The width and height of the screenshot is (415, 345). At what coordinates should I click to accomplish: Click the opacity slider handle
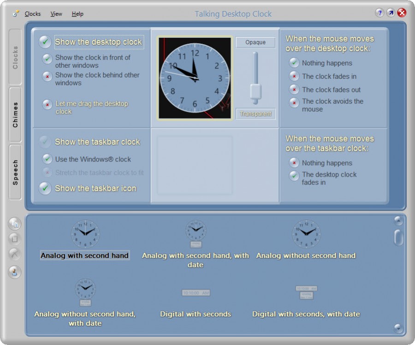pos(255,92)
